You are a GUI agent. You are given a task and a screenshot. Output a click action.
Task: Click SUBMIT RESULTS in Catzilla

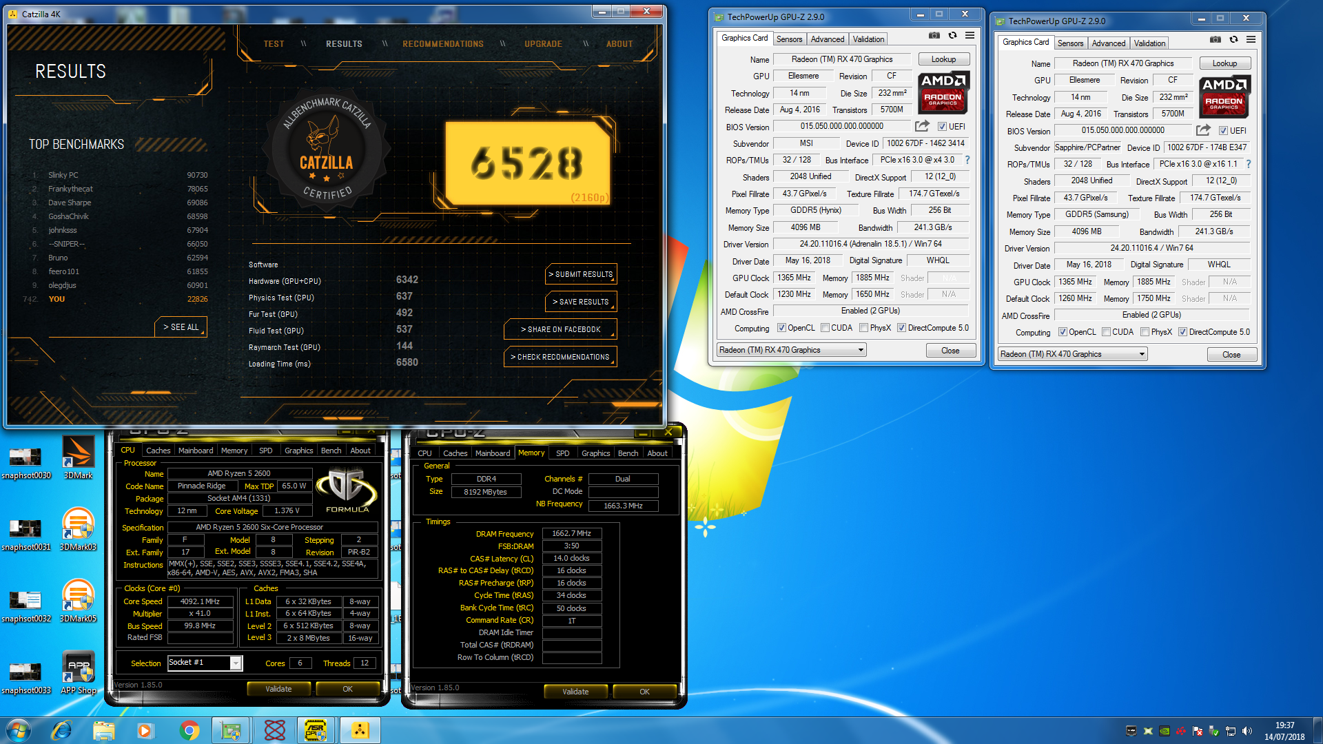581,274
